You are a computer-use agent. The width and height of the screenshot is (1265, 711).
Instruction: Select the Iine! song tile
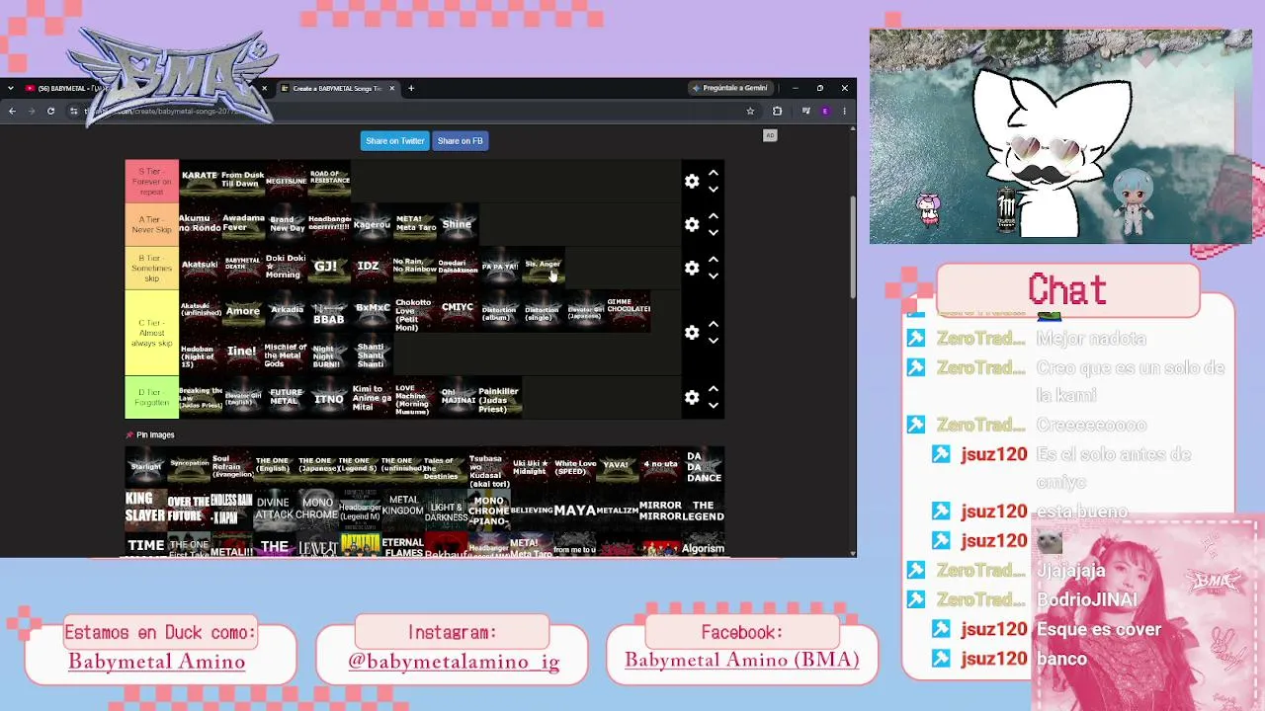click(242, 354)
